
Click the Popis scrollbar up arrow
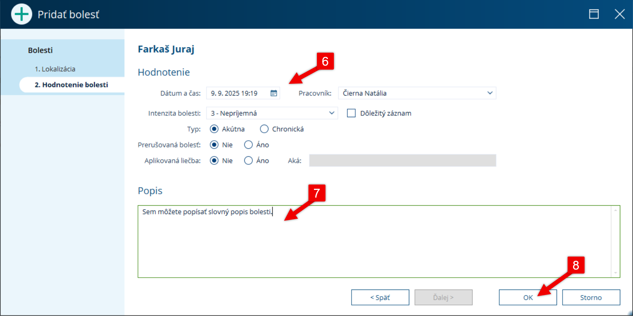coord(616,210)
